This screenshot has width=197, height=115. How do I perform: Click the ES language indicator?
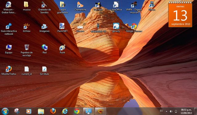pyautogui.click(x=161, y=111)
